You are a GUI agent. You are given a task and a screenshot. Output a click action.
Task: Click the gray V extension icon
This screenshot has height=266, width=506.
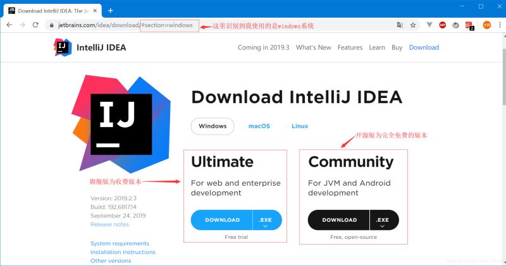point(429,25)
